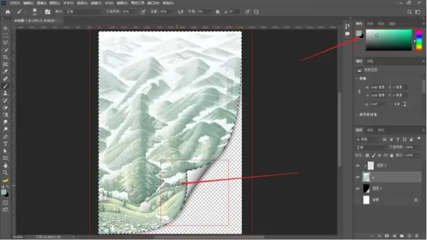Show the Background layer visibility box
427x240 pixels.
pyautogui.click(x=358, y=200)
